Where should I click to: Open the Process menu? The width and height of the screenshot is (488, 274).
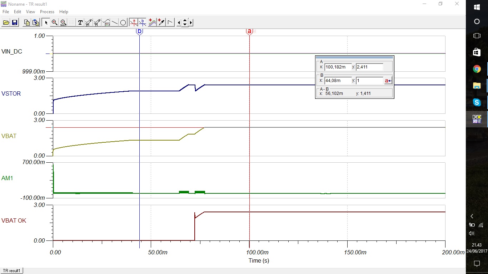47,11
